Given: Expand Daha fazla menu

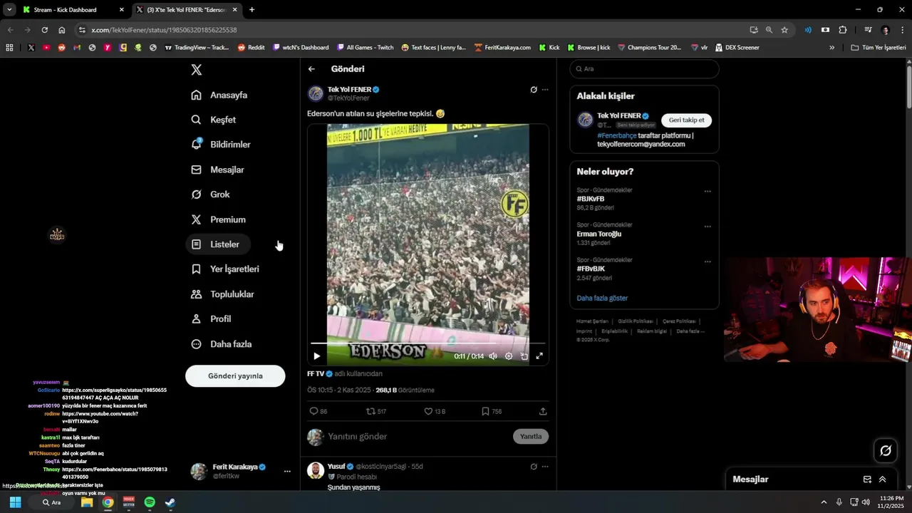Looking at the screenshot, I should pyautogui.click(x=222, y=344).
